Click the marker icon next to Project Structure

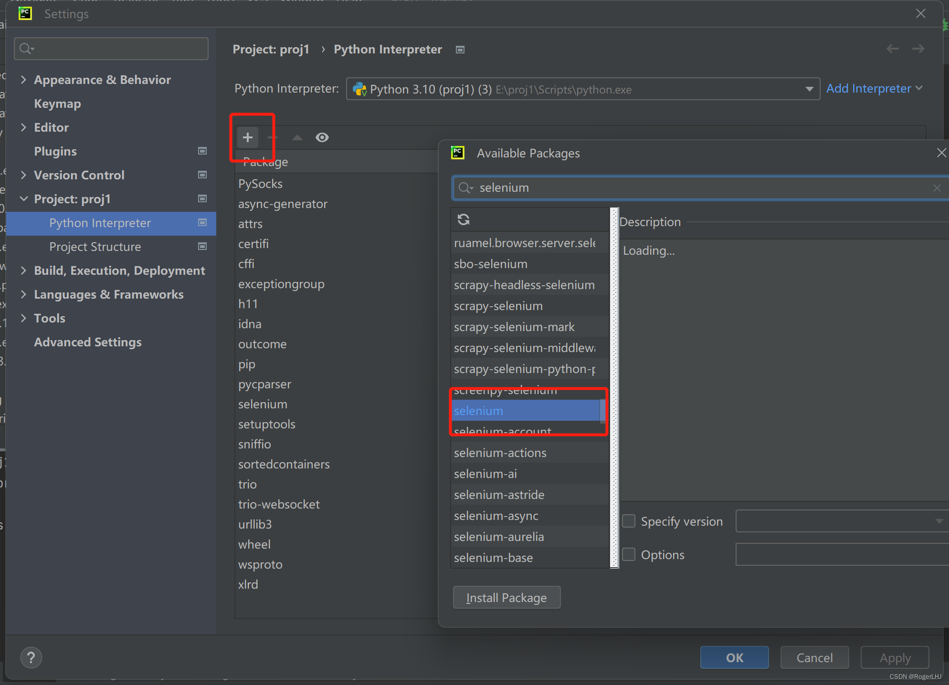pyautogui.click(x=202, y=246)
